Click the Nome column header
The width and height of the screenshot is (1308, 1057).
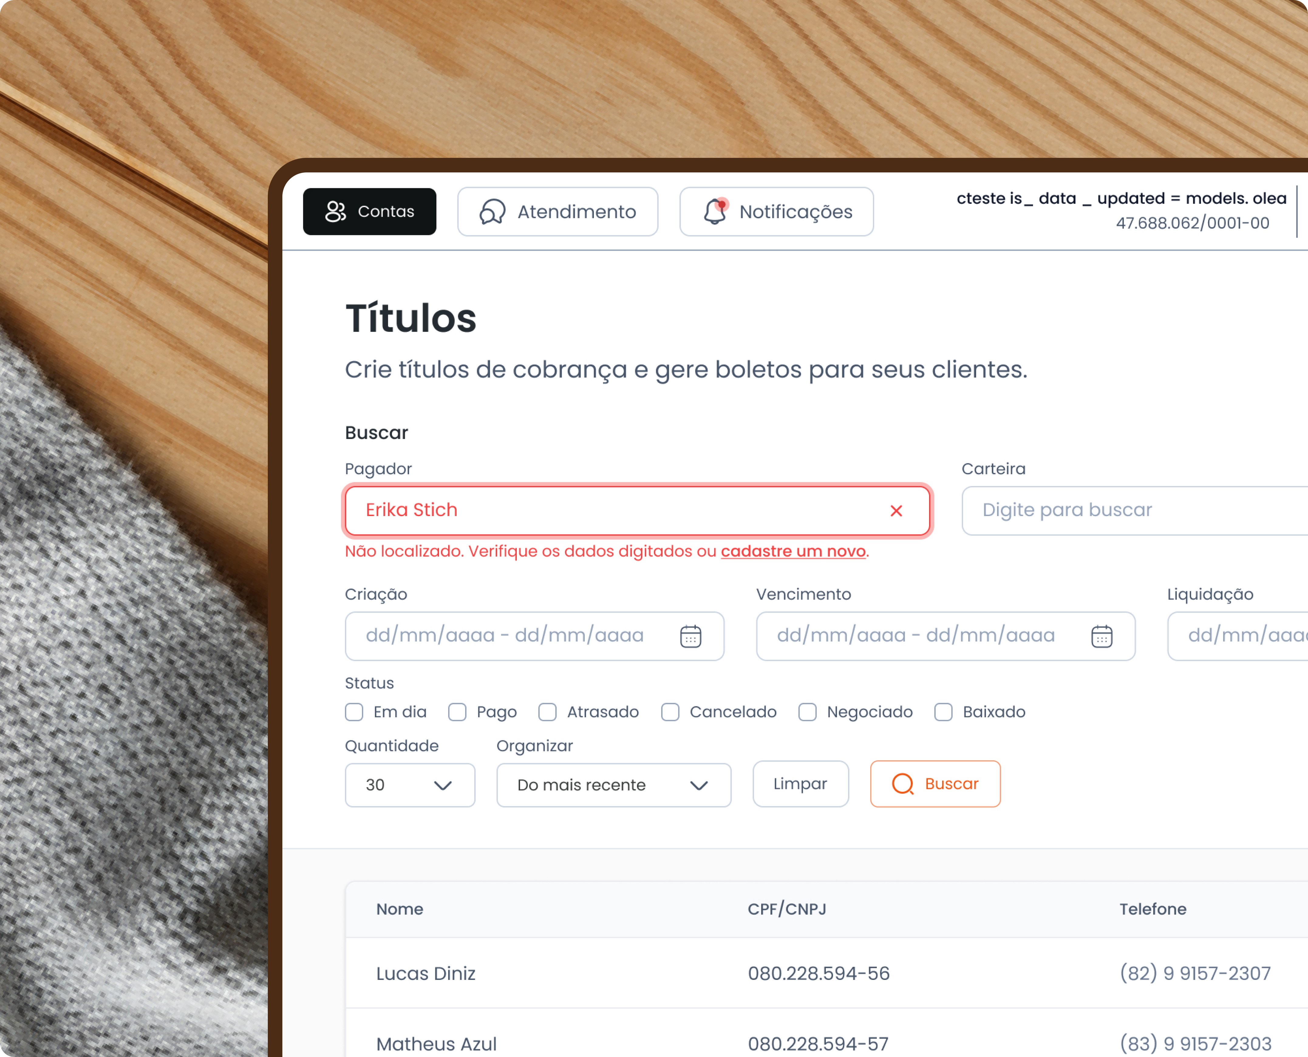click(400, 909)
